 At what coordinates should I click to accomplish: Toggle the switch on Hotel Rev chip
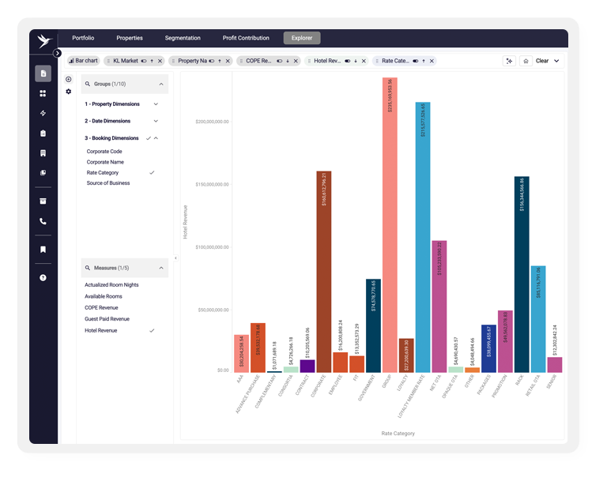(x=348, y=61)
